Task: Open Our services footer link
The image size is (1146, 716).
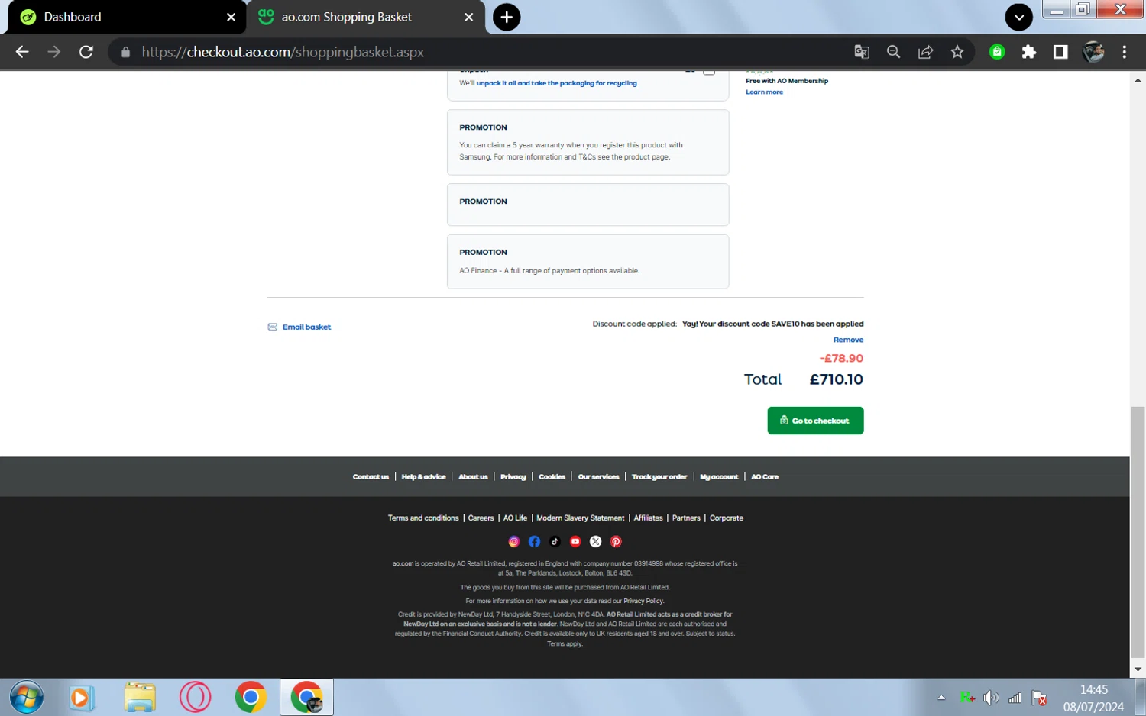Action: click(x=598, y=477)
